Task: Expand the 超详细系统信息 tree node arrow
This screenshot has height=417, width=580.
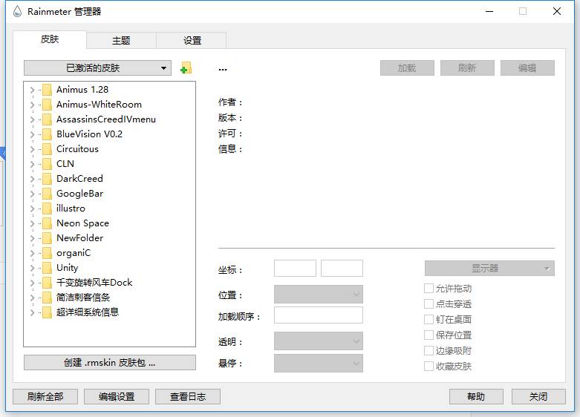Action: (32, 312)
